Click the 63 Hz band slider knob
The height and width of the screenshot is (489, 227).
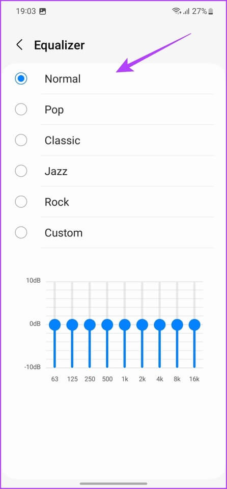click(54, 324)
